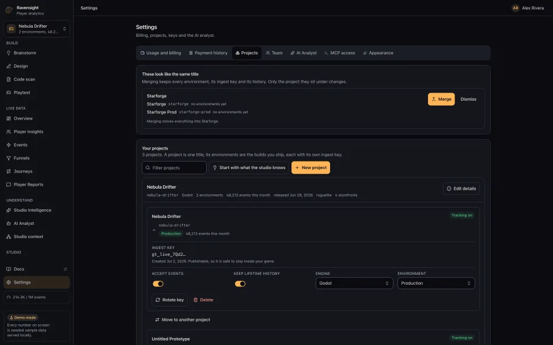
Task: Open the Appearance tab
Action: (378, 53)
